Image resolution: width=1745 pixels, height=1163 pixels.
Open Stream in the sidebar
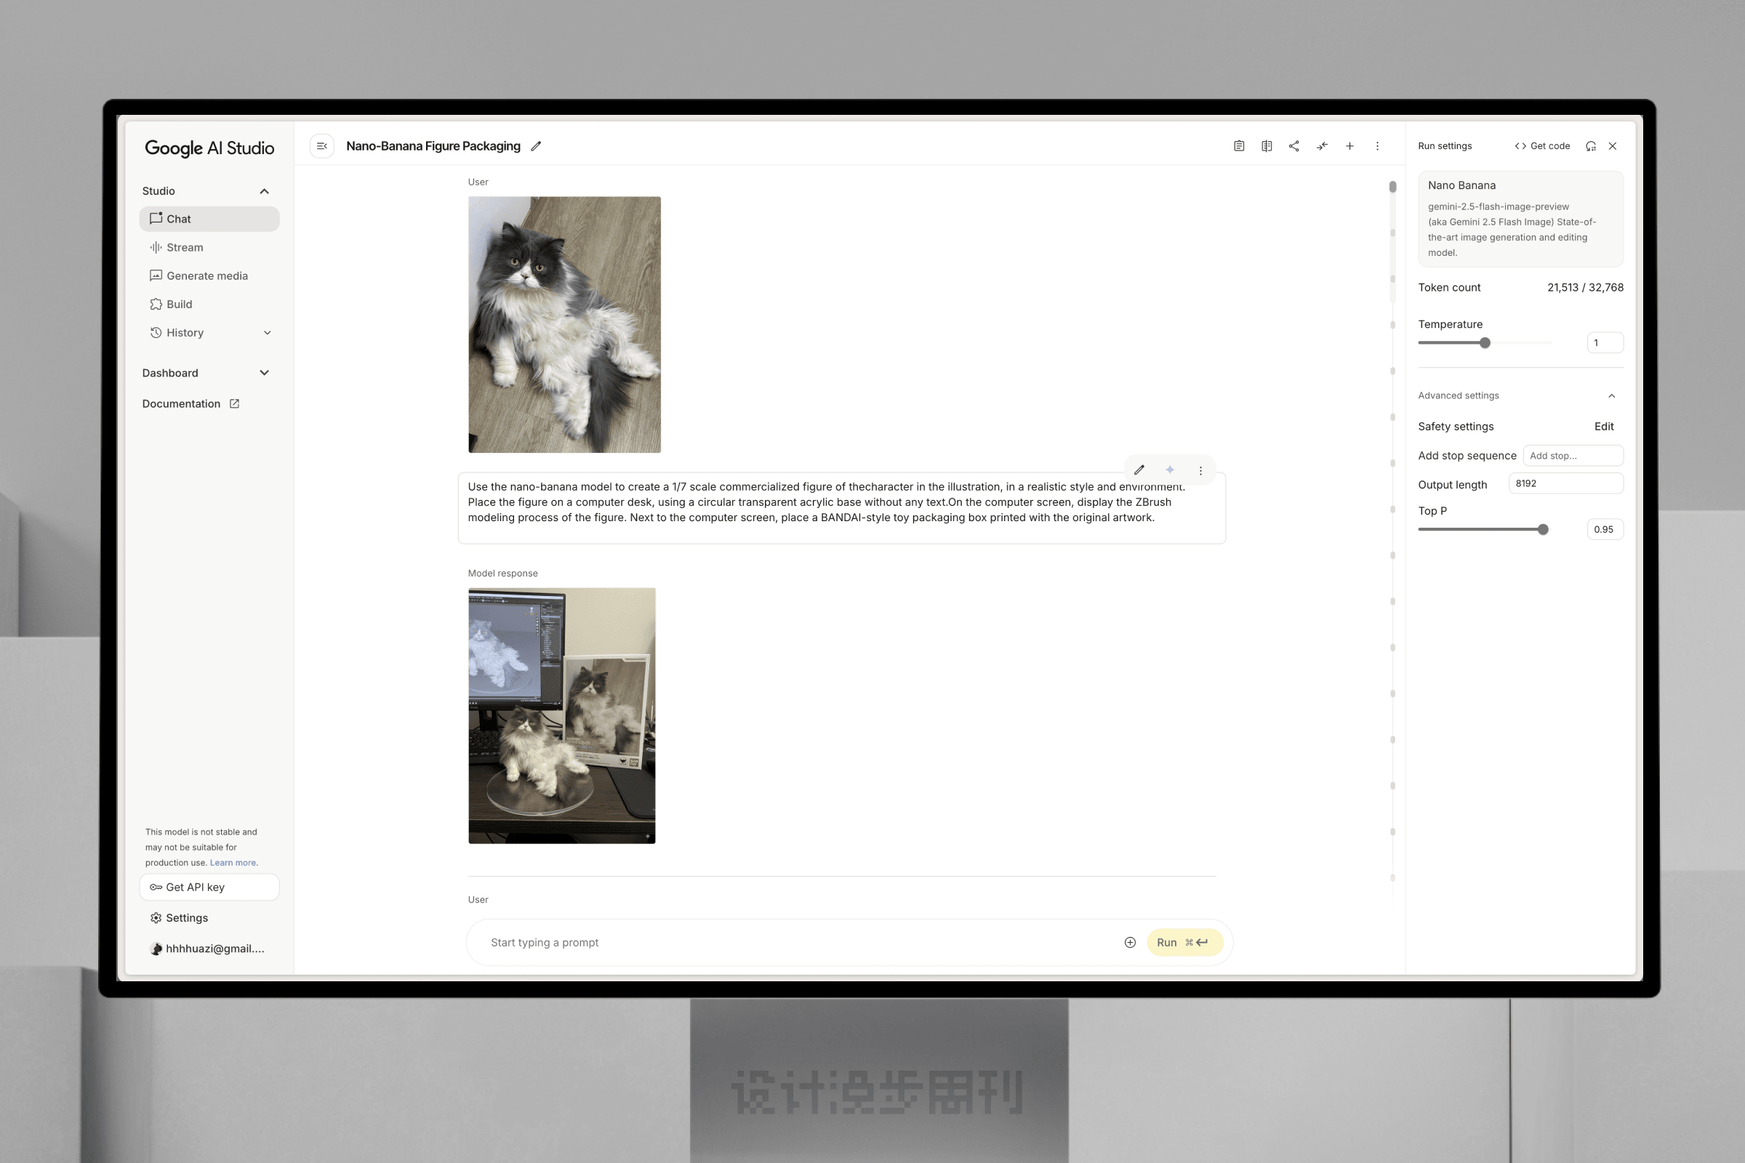tap(184, 248)
